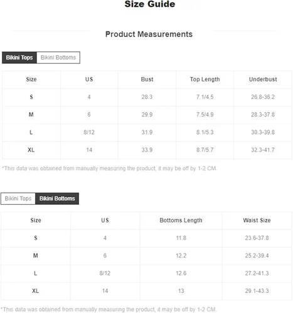This screenshot has height=313, width=293.
Task: Click the bottoms length value 11.8
Action: click(x=181, y=238)
